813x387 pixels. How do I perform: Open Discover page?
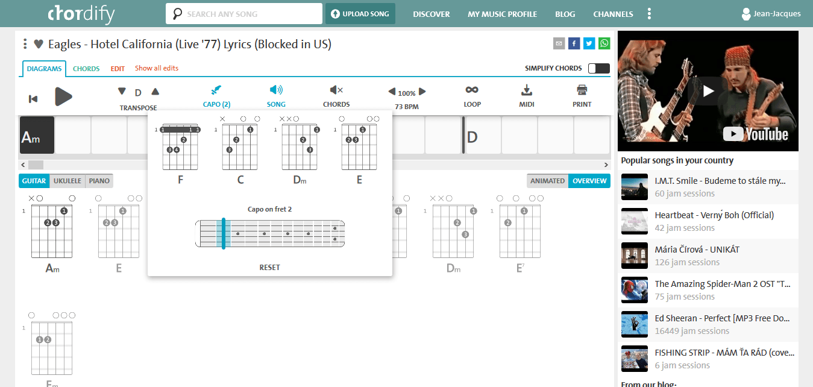click(x=432, y=14)
